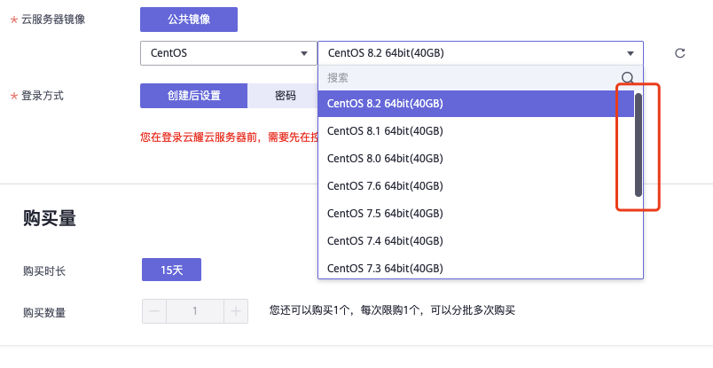Image resolution: width=713 pixels, height=368 pixels.
Task: Click the search magnifier icon in dropdown
Action: tap(627, 78)
